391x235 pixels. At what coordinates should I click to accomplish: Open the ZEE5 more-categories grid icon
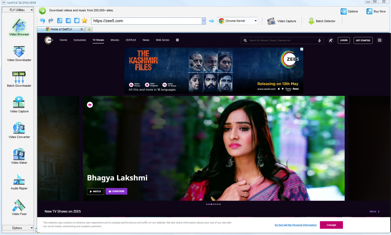pyautogui.click(x=177, y=40)
